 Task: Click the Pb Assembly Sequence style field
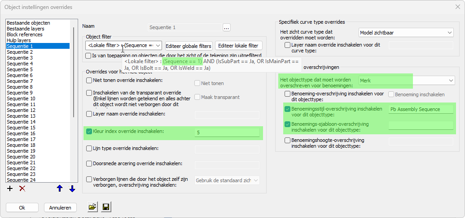click(x=421, y=109)
